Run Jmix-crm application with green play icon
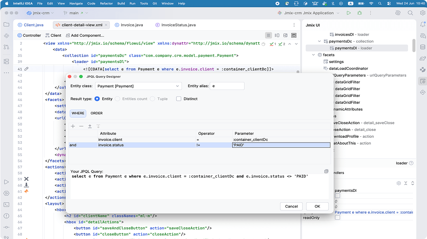Screen dimensions: 427x239 click(x=349, y=13)
